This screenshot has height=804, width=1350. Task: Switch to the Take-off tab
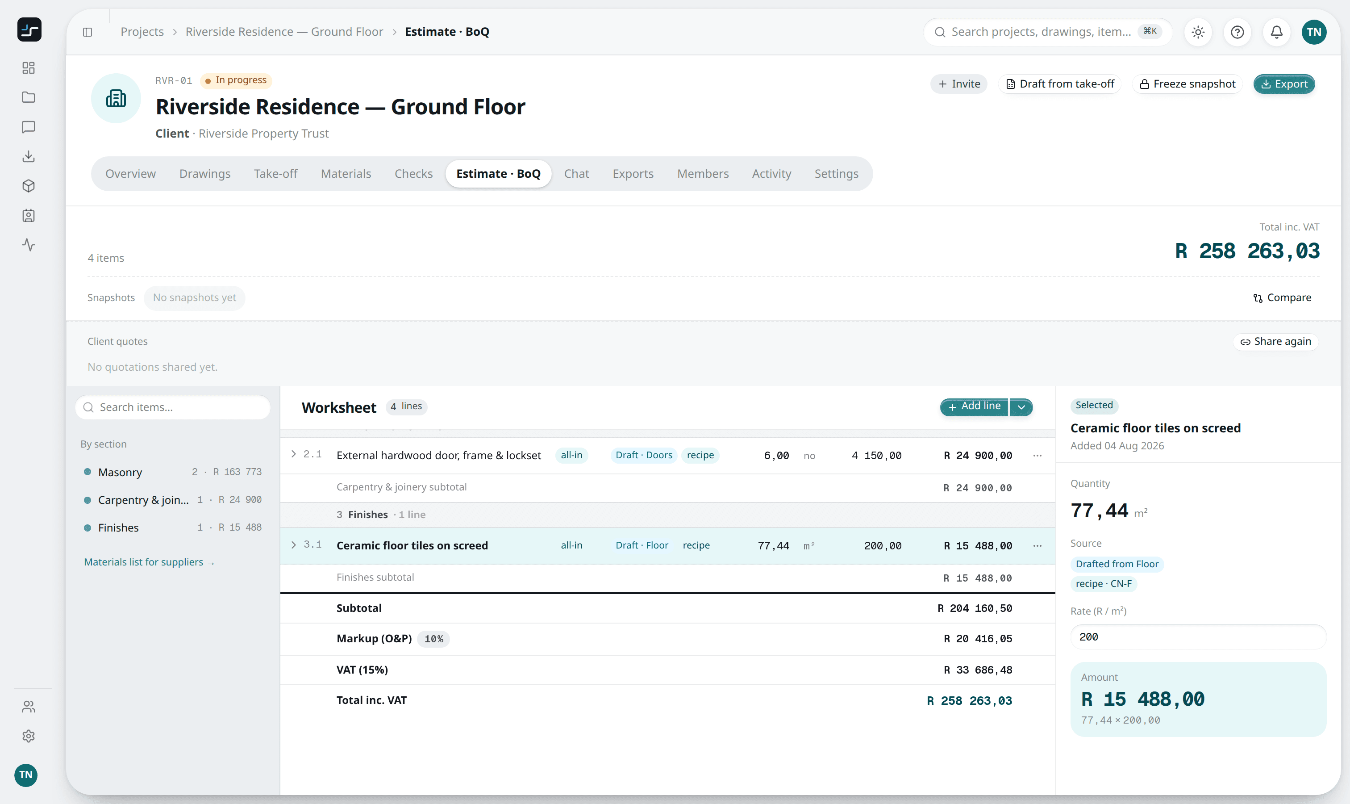(275, 174)
